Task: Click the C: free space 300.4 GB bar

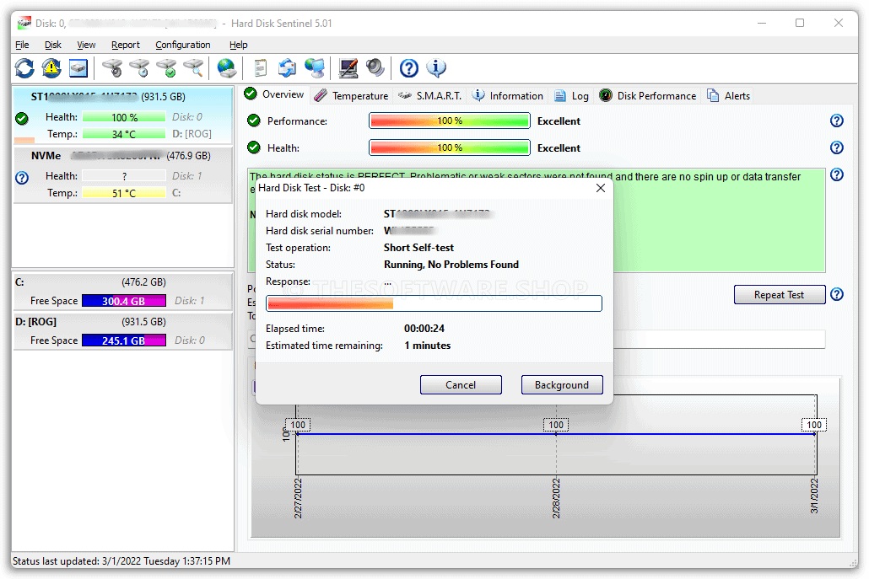Action: point(123,301)
